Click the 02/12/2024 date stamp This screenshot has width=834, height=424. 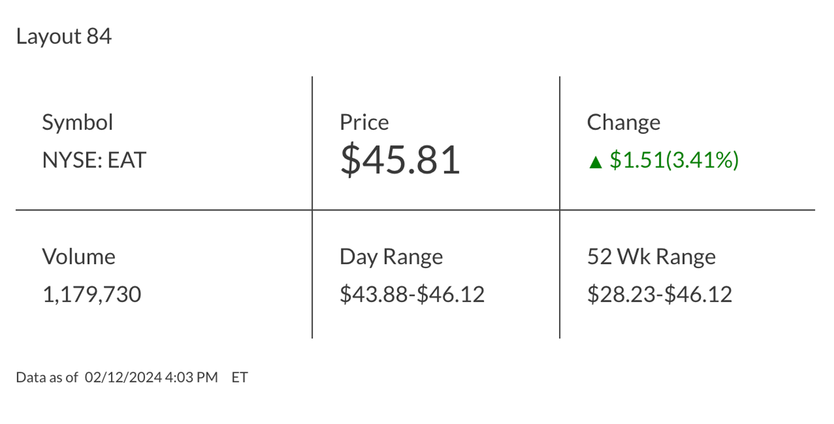pos(123,378)
